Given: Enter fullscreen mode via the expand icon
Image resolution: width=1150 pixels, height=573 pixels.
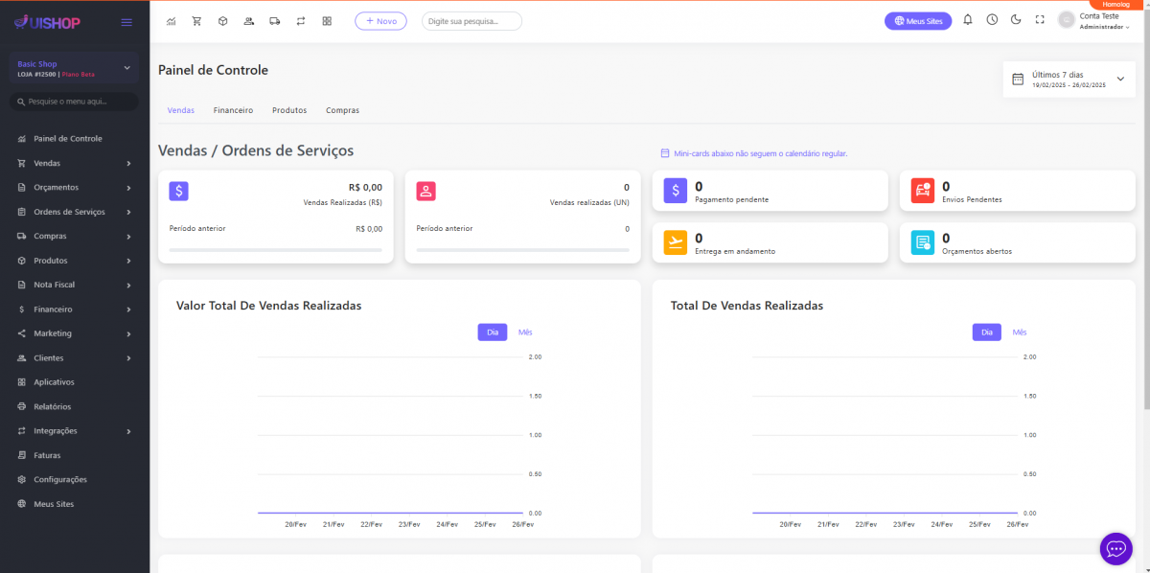Looking at the screenshot, I should click(x=1040, y=20).
